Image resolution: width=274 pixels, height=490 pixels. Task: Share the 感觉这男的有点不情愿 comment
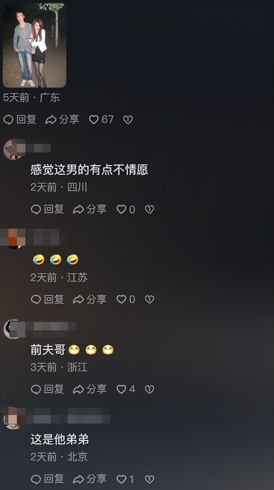[90, 209]
